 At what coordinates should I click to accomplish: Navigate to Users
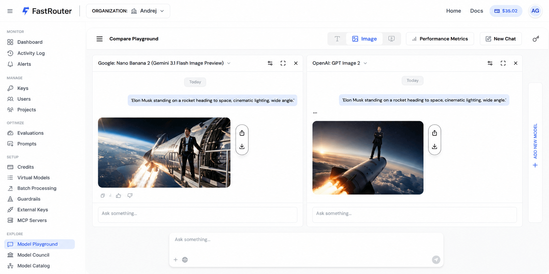(x=24, y=99)
